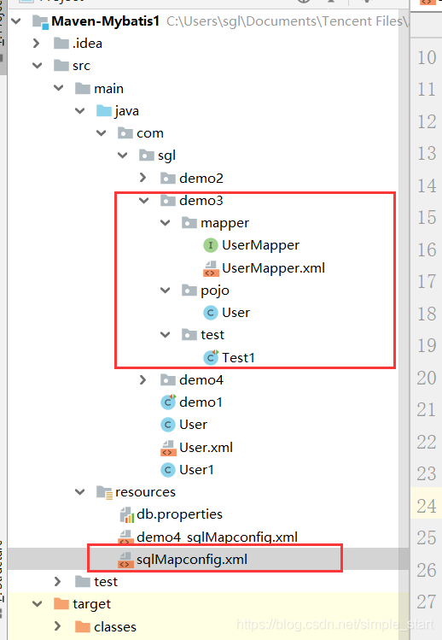442x640 pixels.
Task: Click line number 27 in the gutter
Action: pyautogui.click(x=427, y=602)
